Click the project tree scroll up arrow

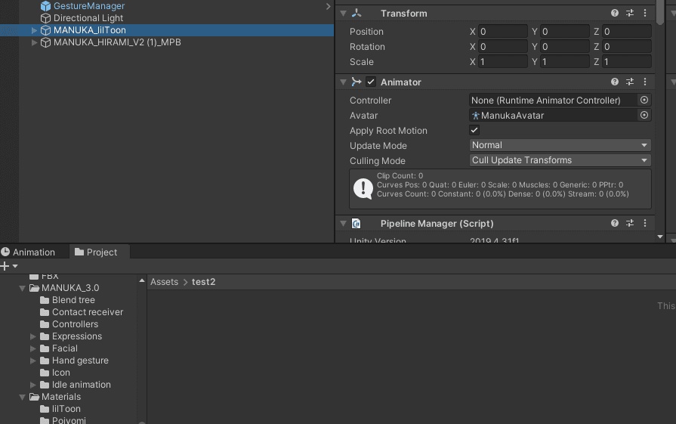click(x=142, y=280)
